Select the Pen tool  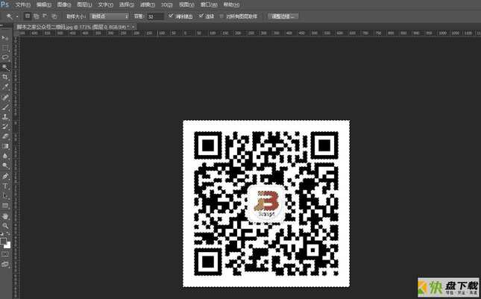coord(5,176)
